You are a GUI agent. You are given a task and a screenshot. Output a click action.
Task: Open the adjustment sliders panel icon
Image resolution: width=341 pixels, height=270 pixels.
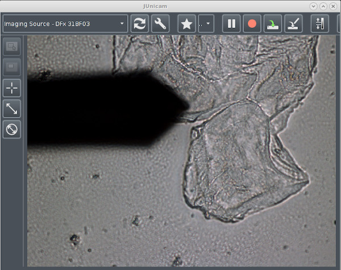[319, 23]
